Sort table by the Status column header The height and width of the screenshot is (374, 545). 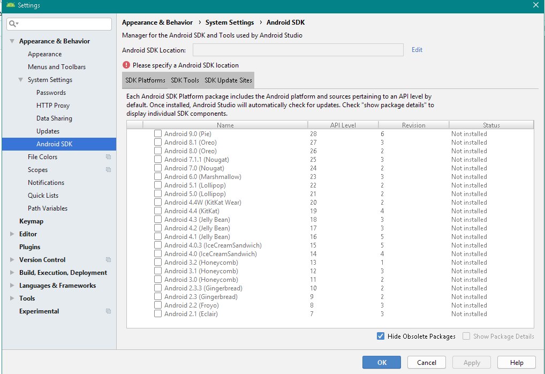[491, 125]
